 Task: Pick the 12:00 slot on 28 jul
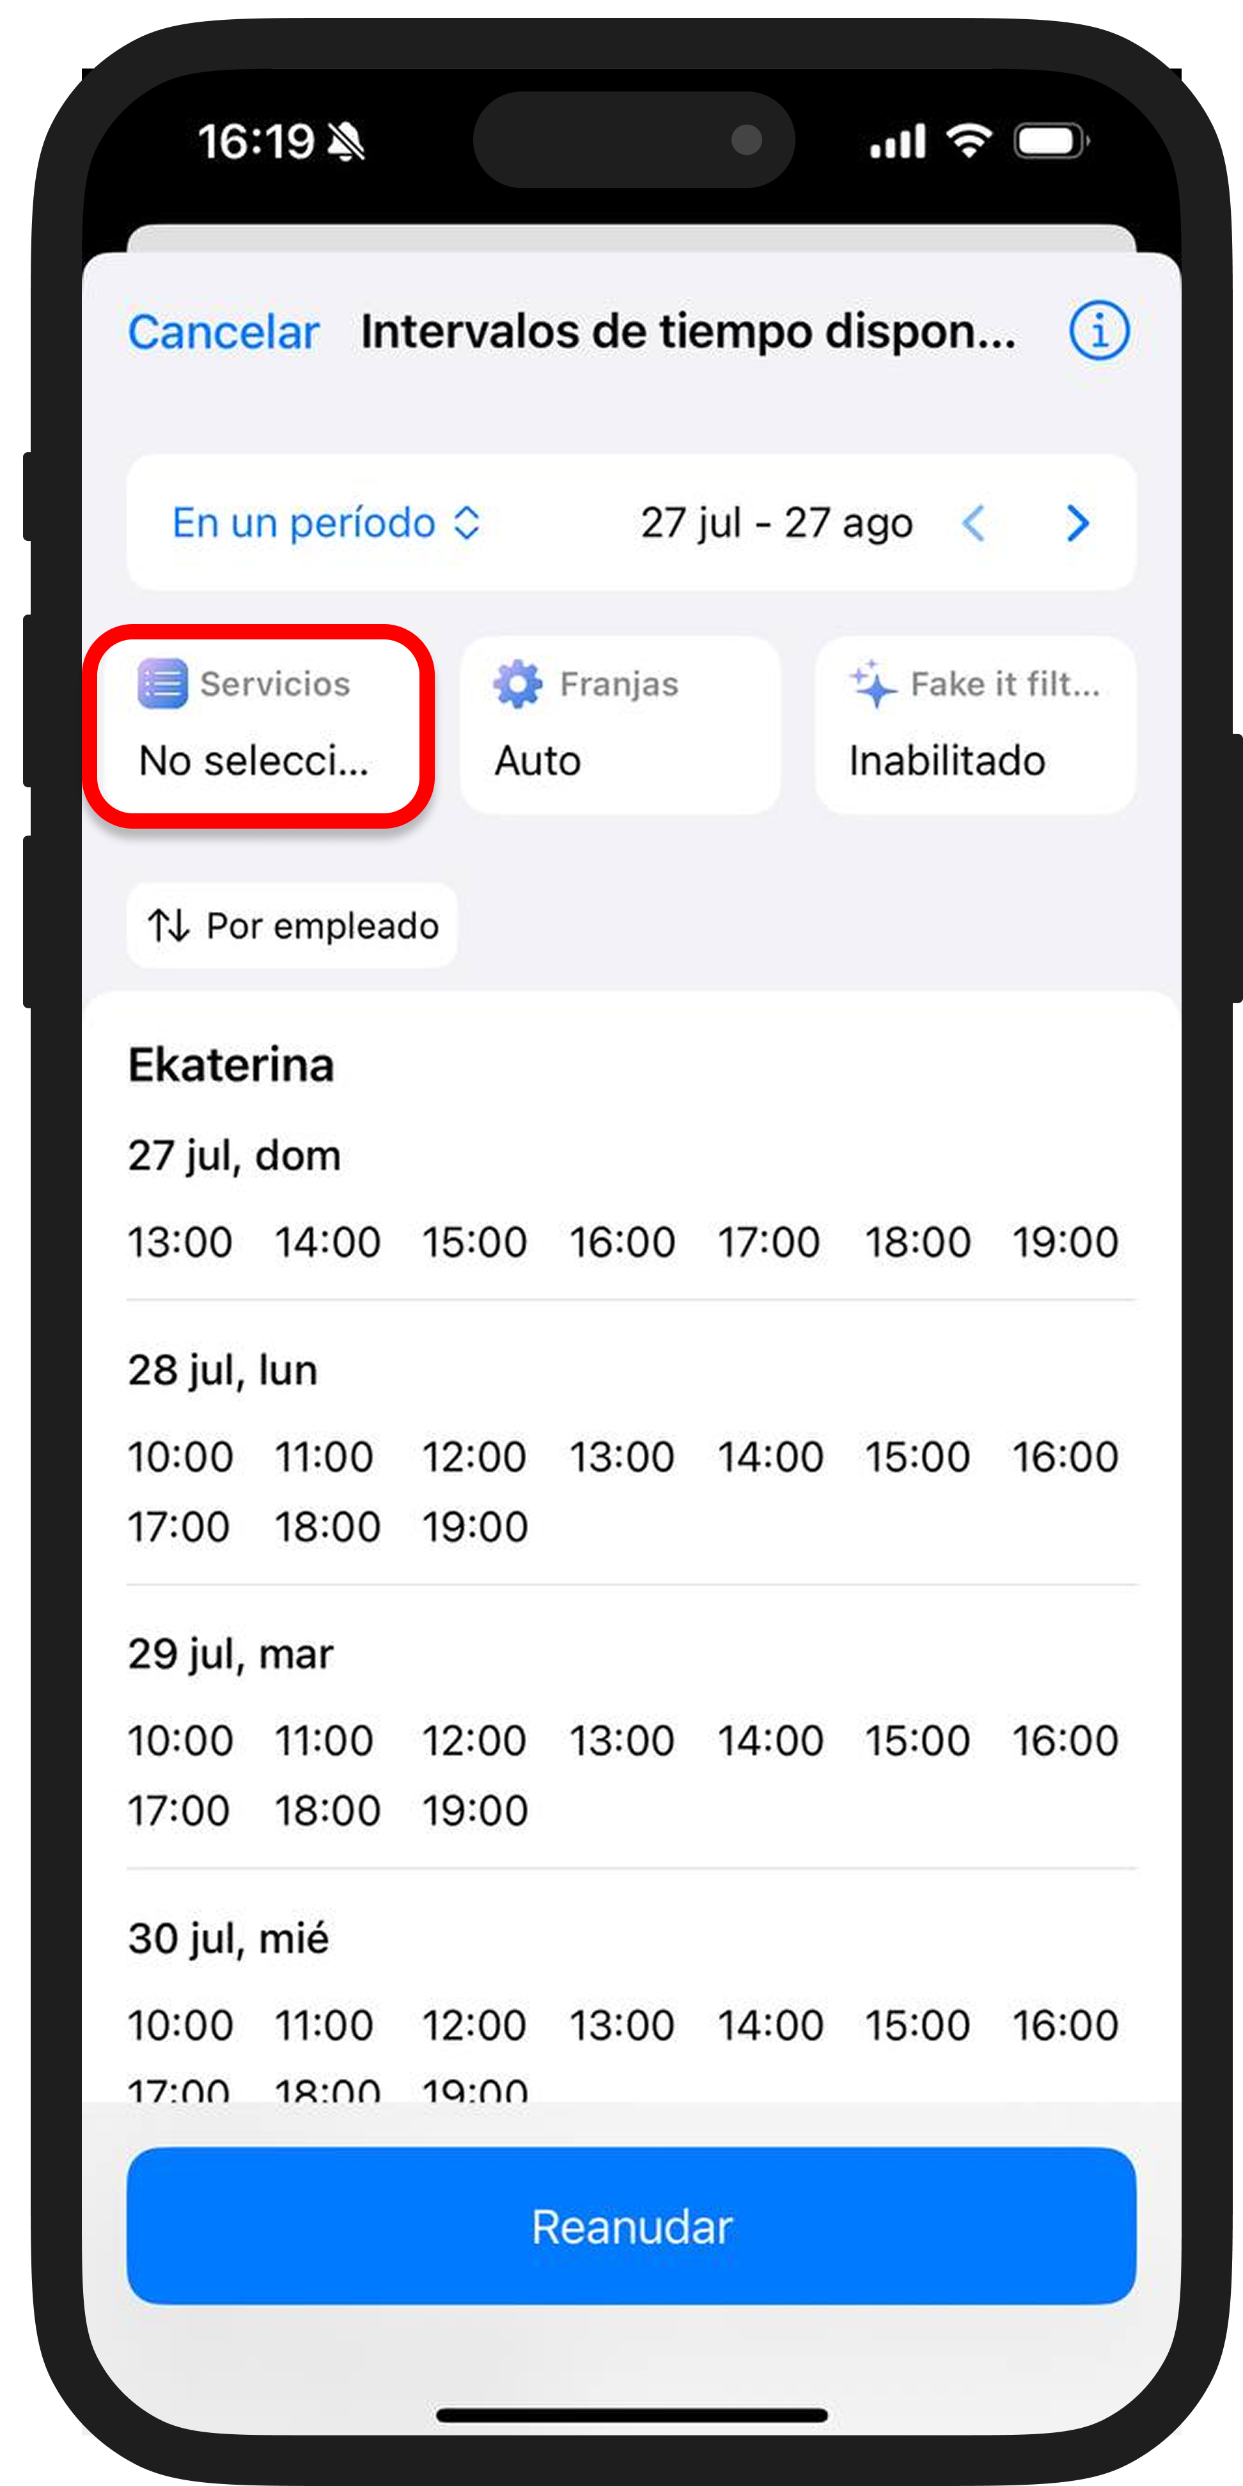474,1457
